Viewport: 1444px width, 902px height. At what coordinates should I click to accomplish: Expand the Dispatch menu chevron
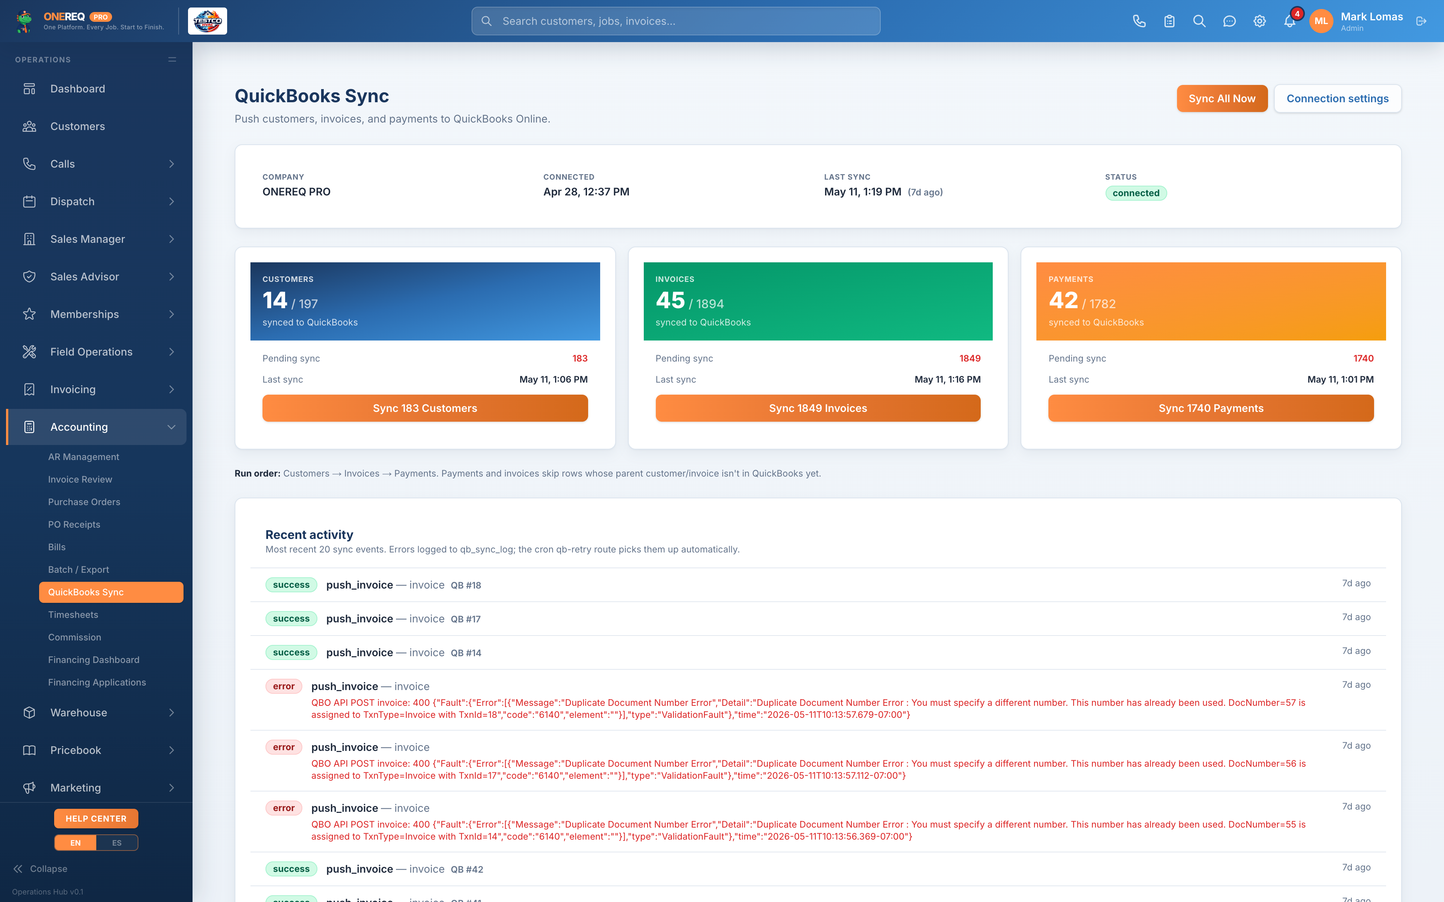click(x=172, y=202)
